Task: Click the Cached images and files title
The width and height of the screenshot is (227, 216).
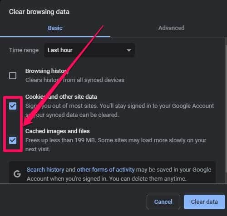Action: [x=58, y=131]
